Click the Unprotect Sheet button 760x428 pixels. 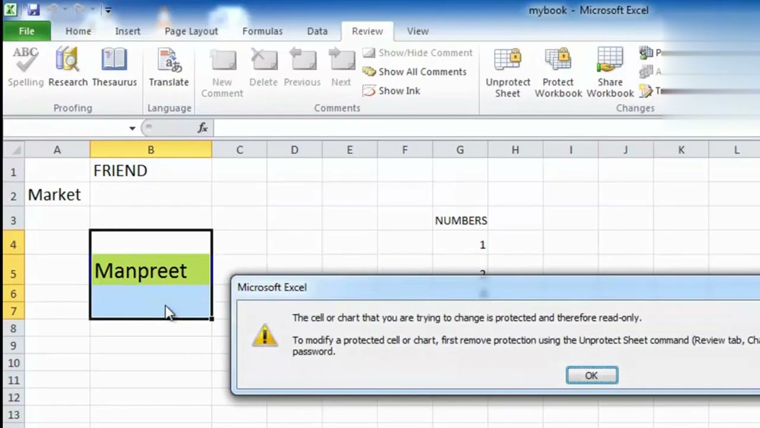[508, 73]
